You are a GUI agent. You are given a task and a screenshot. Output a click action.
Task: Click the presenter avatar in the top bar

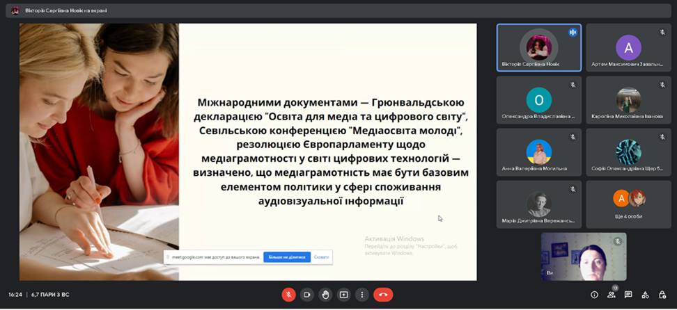(x=15, y=11)
